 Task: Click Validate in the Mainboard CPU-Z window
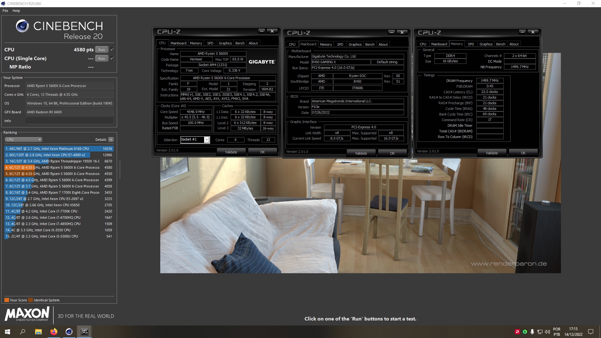(x=361, y=153)
